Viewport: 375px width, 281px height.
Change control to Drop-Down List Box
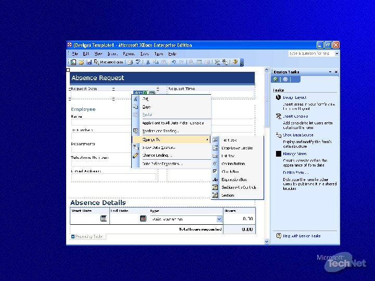click(238, 148)
